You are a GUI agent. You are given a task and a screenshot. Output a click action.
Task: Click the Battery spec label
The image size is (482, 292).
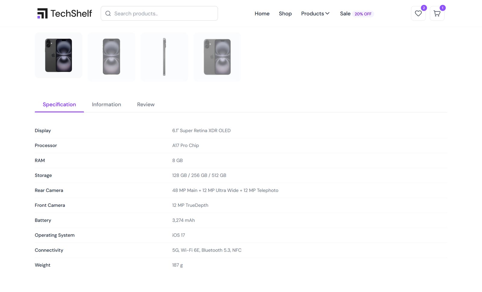coord(43,220)
